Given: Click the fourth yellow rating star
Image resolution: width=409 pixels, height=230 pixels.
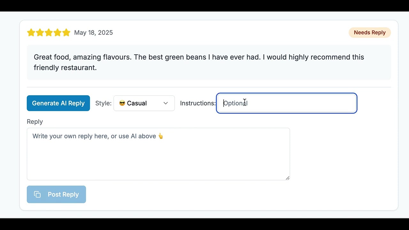Looking at the screenshot, I should [58, 33].
